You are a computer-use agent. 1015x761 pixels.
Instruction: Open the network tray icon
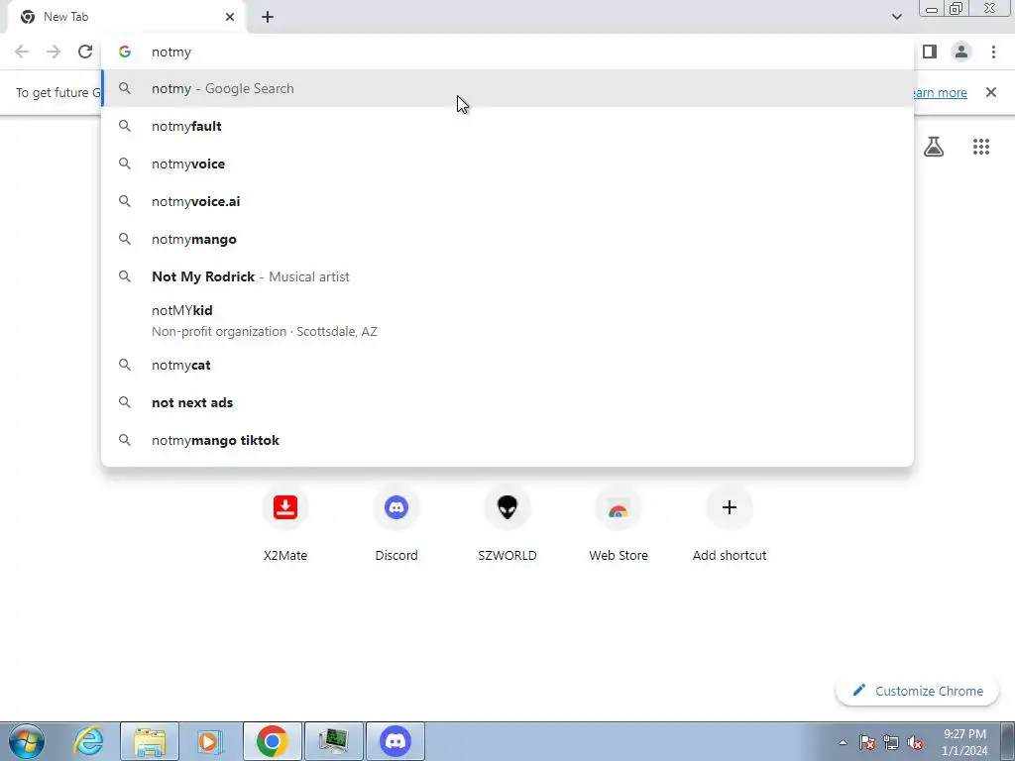coord(891,742)
